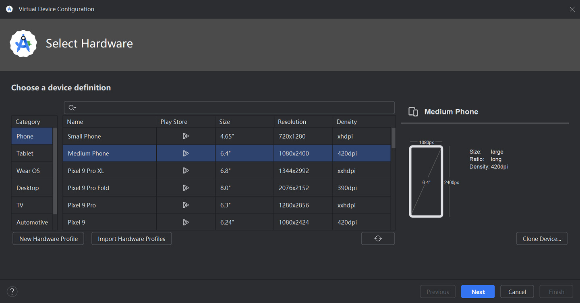Click the search magnifier icon dropdown
This screenshot has width=580, height=303.
point(72,108)
